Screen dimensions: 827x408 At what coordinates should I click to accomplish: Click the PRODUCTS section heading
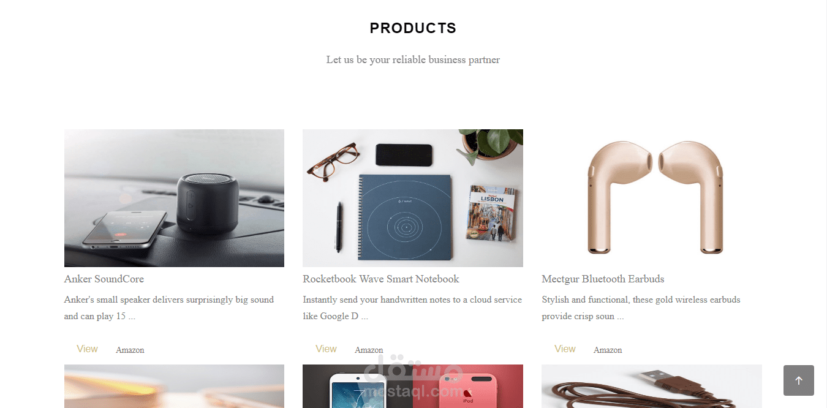tap(413, 28)
